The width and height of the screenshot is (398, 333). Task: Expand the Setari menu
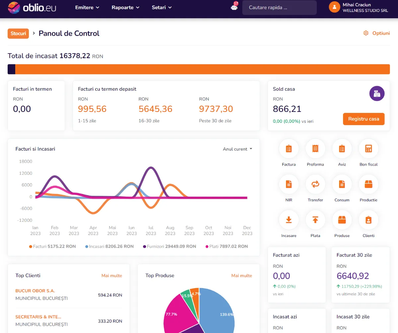(x=162, y=7)
